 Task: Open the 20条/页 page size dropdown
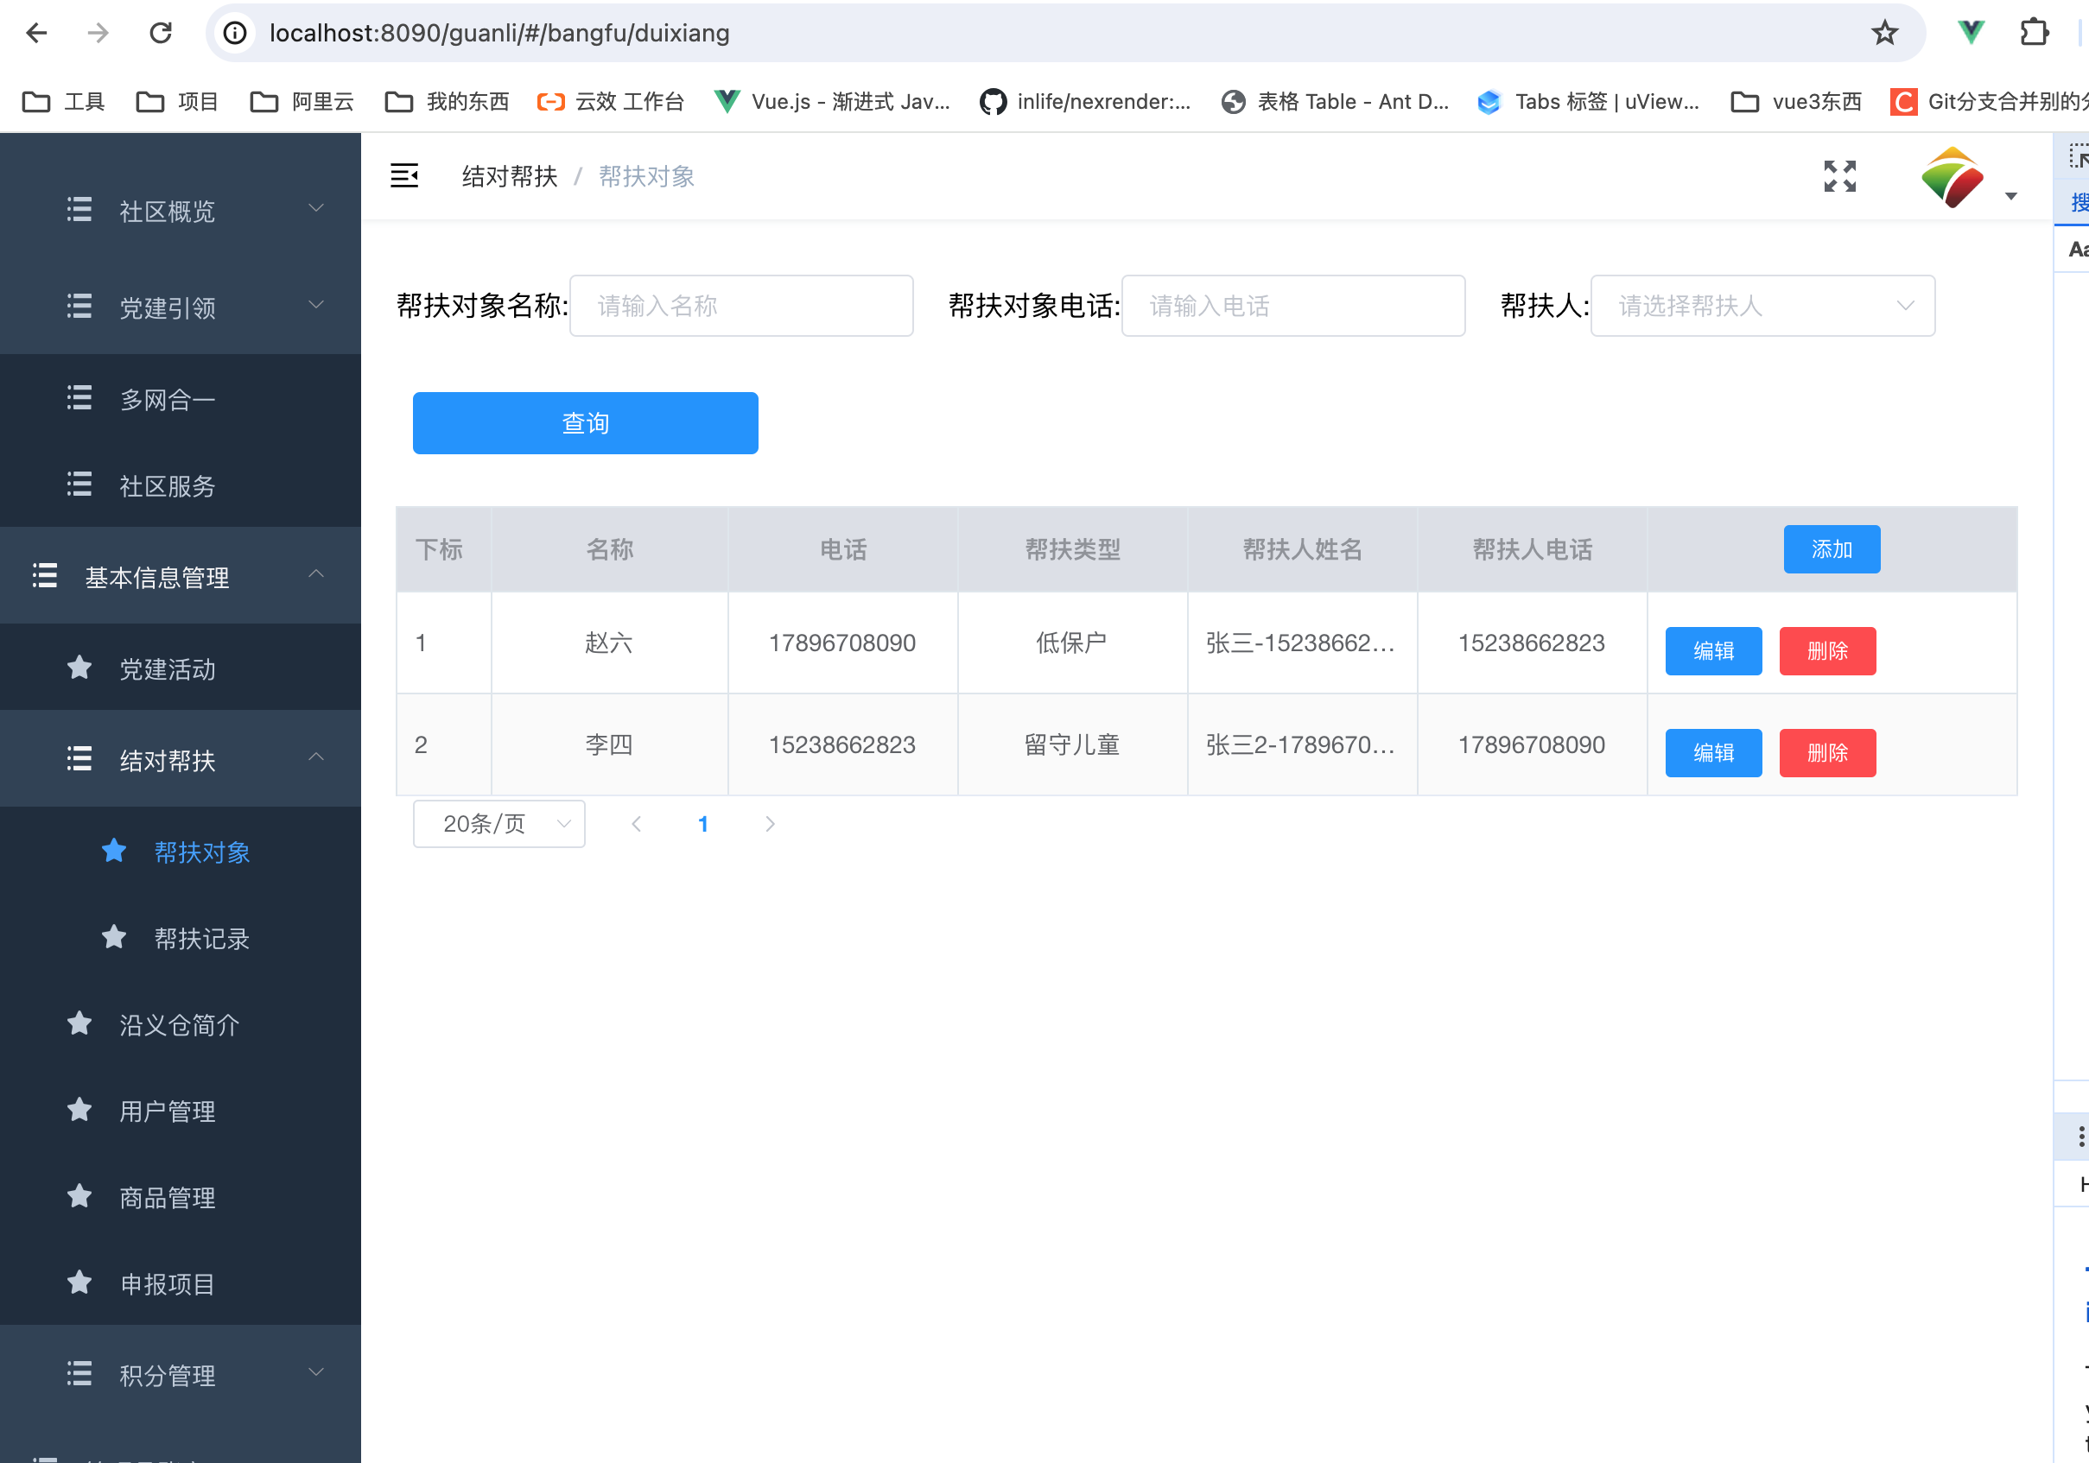(x=498, y=824)
